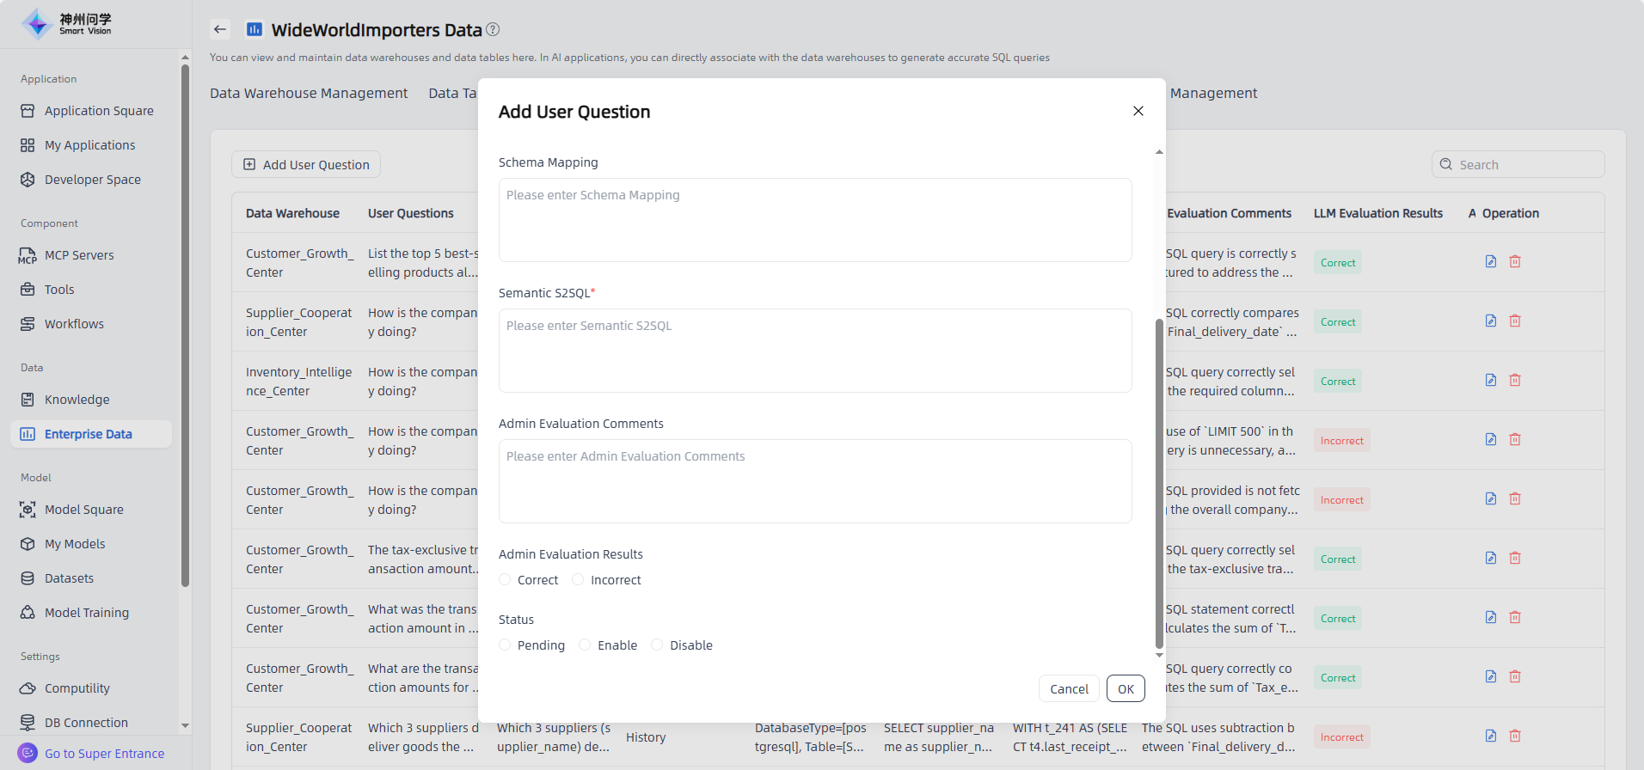The width and height of the screenshot is (1644, 770).
Task: Set Status to Enable
Action: pos(586,645)
